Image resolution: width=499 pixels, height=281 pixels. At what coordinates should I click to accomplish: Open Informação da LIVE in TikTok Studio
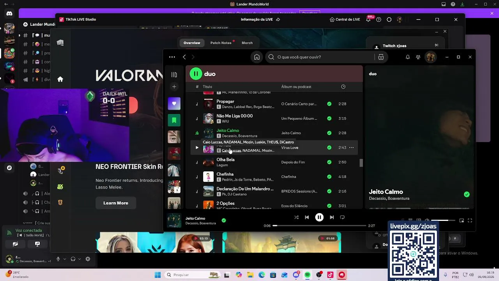click(260, 20)
